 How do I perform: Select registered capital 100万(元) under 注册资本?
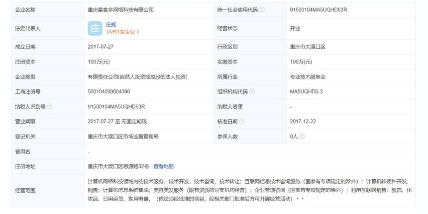(99, 62)
